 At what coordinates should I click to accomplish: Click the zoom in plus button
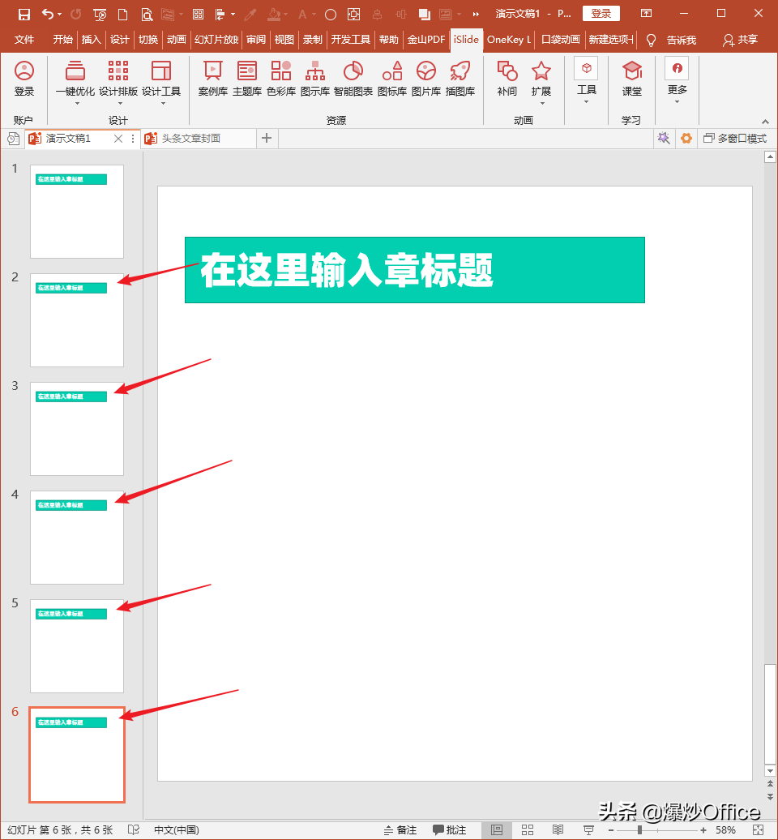click(703, 829)
